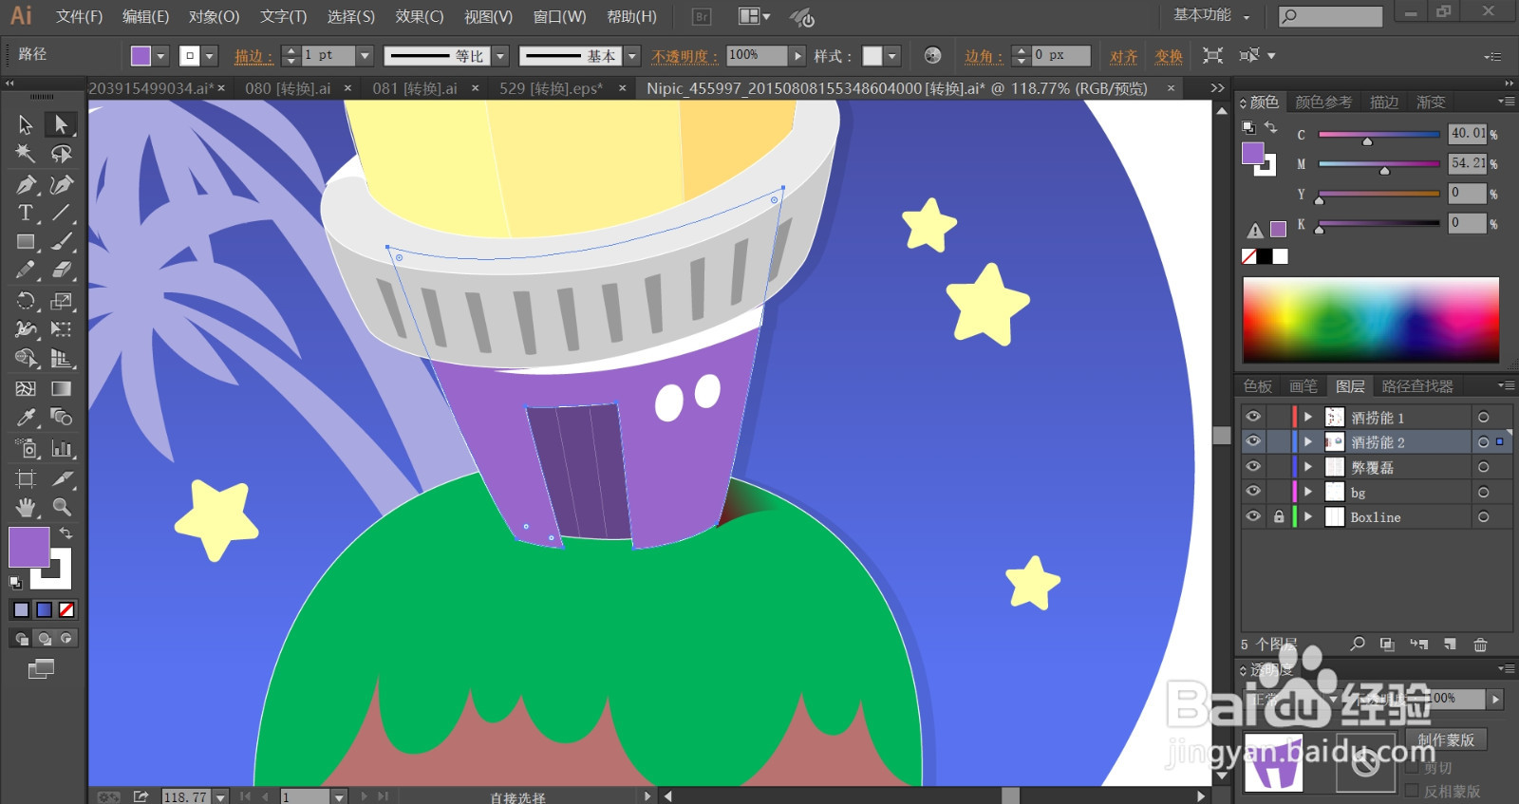The height and width of the screenshot is (804, 1519).
Task: Select the Hand tool
Action: [26, 507]
